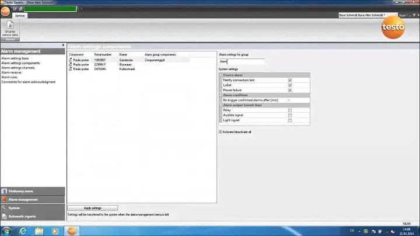Viewport: 420px width, 236px height.
Task: Open the Stationary zones navigation section
Action: pyautogui.click(x=32, y=191)
